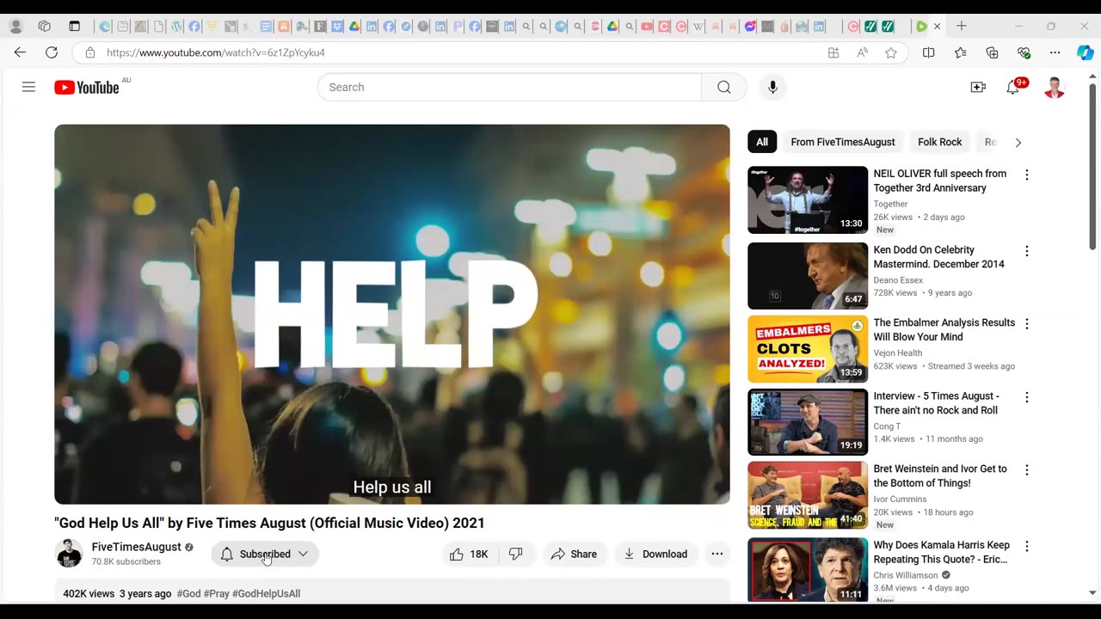Go back with browser back arrow
Screen dimensions: 1101x619
click(x=20, y=52)
